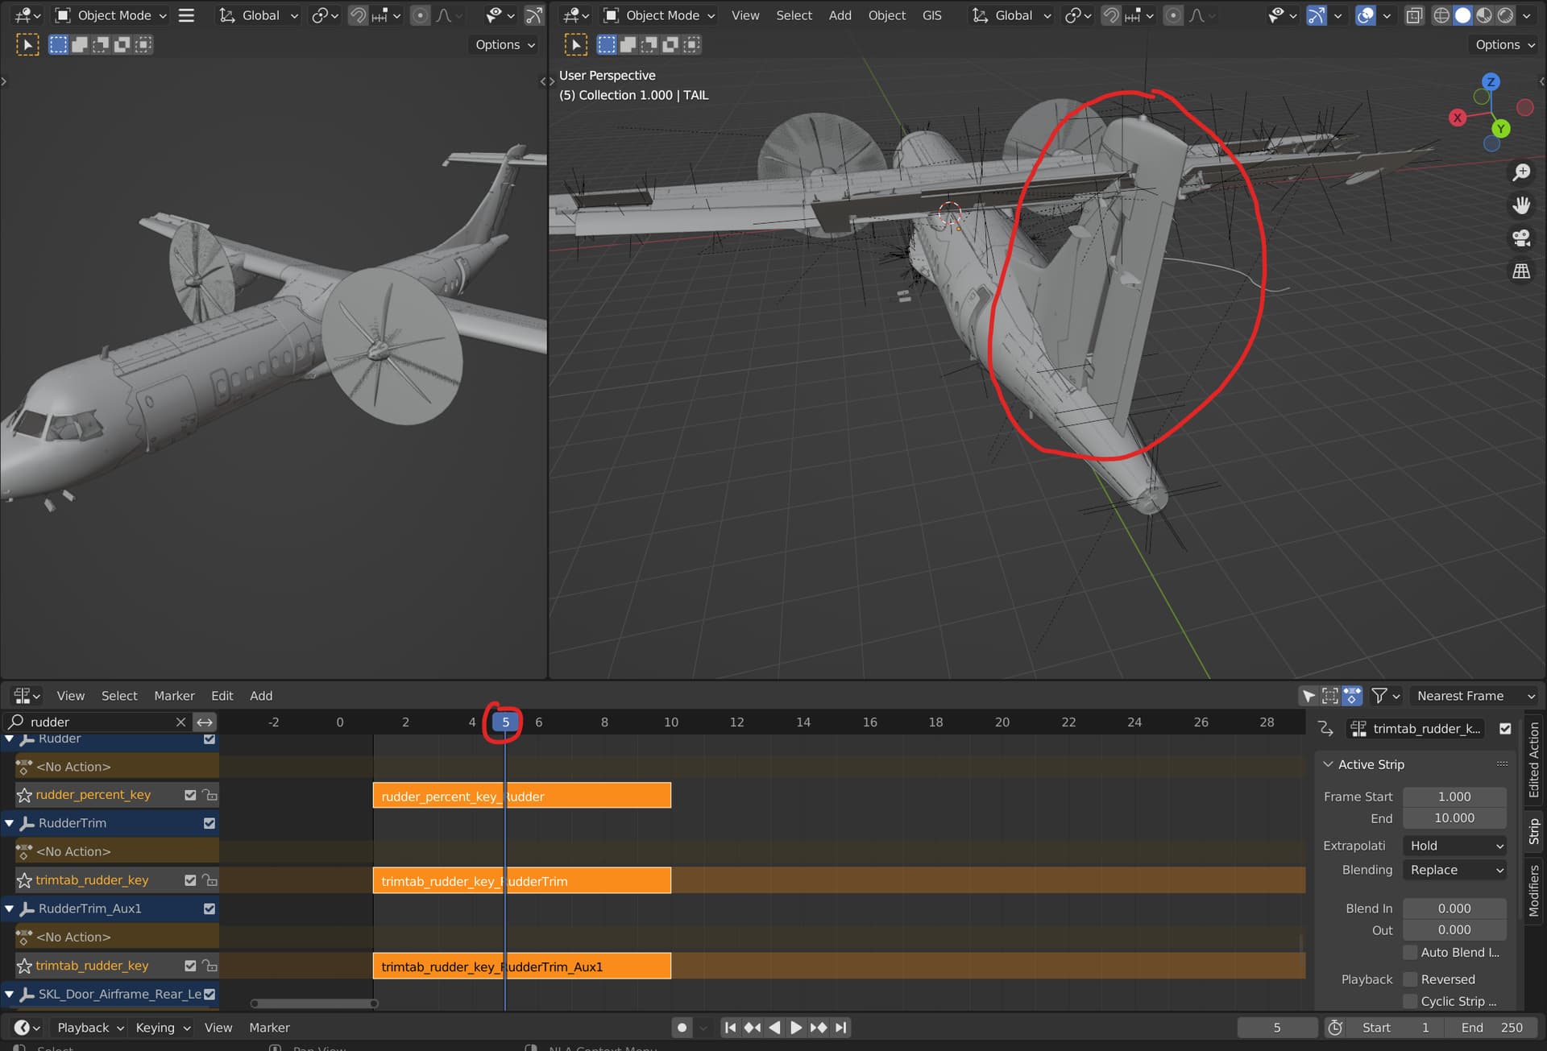Enable proportional editing in the left viewport header
The image size is (1547, 1051).
pos(420,15)
